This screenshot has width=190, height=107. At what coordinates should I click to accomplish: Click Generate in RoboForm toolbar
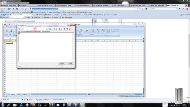tap(69, 17)
